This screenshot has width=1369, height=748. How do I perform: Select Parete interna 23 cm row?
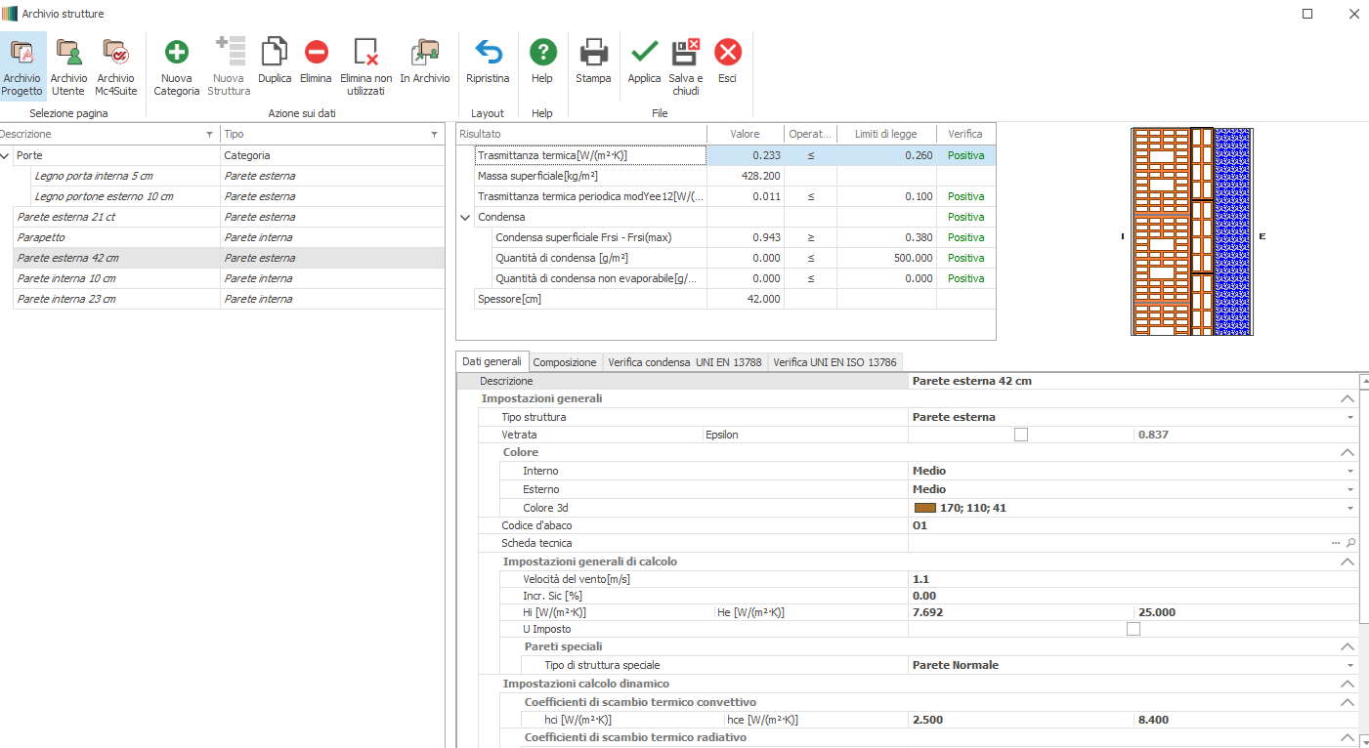(66, 299)
